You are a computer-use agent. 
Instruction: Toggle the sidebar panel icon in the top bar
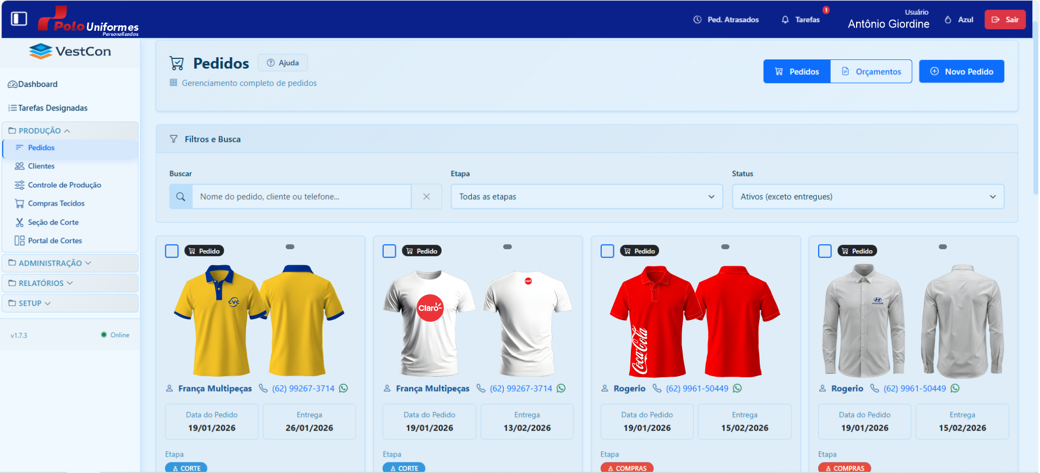19,19
